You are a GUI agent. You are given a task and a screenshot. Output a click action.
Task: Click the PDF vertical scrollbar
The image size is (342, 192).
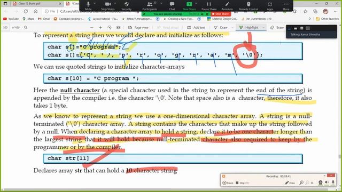coord(339,157)
